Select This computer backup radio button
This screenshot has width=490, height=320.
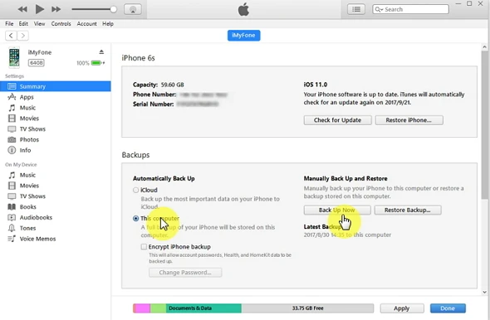coord(135,218)
